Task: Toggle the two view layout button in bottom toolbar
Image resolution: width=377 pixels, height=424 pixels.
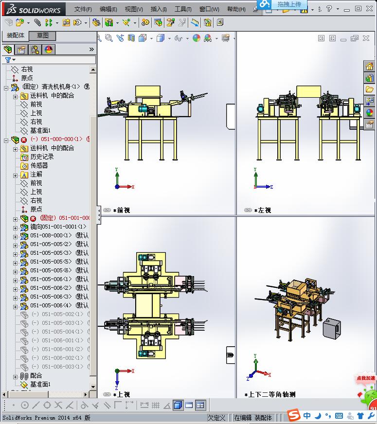Action: 189,405
